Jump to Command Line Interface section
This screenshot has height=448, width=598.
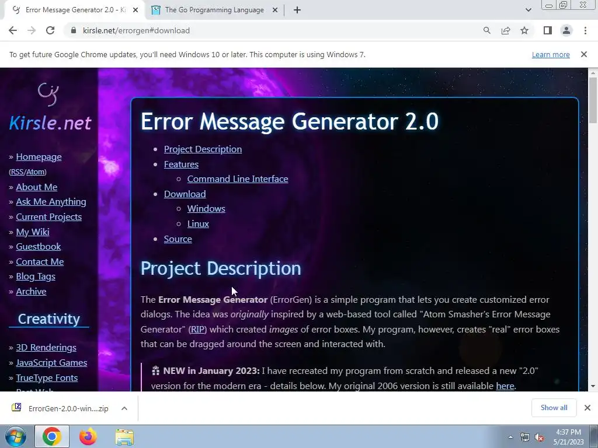coord(238,178)
